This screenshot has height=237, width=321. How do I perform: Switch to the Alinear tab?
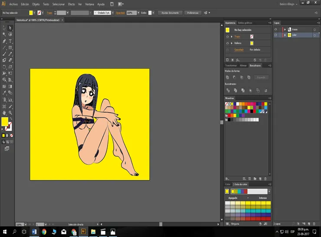[x=243, y=65]
